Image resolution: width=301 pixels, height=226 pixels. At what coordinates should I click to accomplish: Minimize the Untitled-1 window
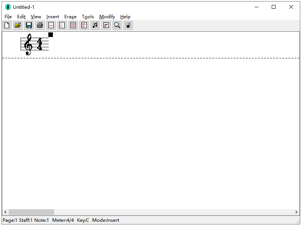256,7
